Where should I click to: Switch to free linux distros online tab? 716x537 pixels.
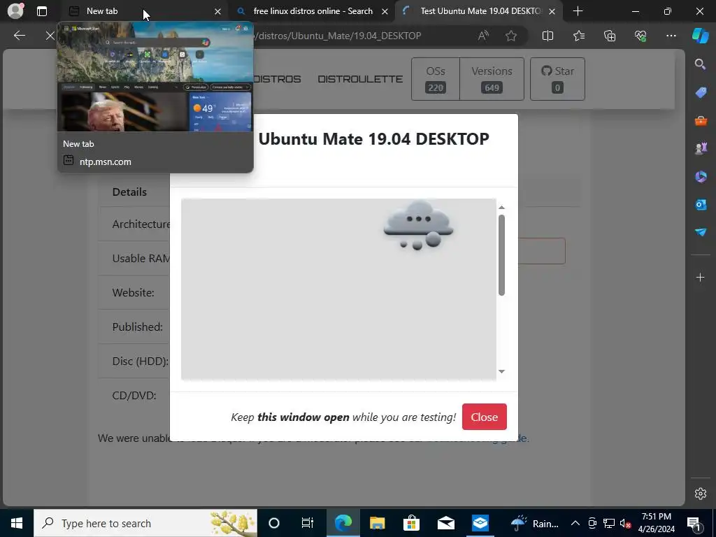pyautogui.click(x=313, y=11)
